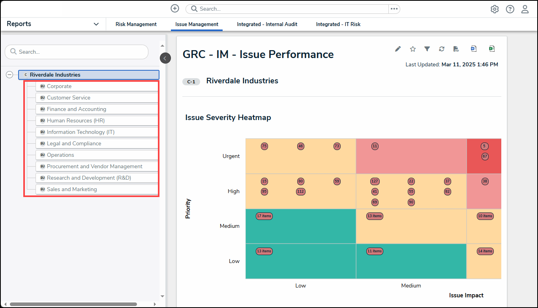Export the report to Word
Image resolution: width=538 pixels, height=308 pixels.
(x=474, y=49)
